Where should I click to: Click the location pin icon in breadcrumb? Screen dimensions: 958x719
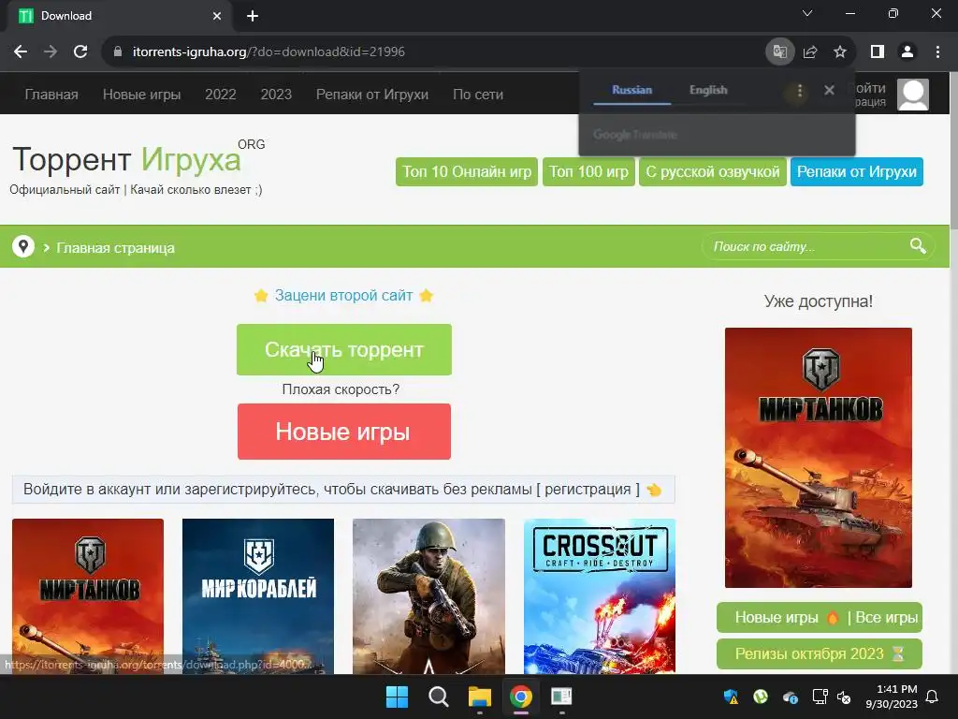coord(23,246)
